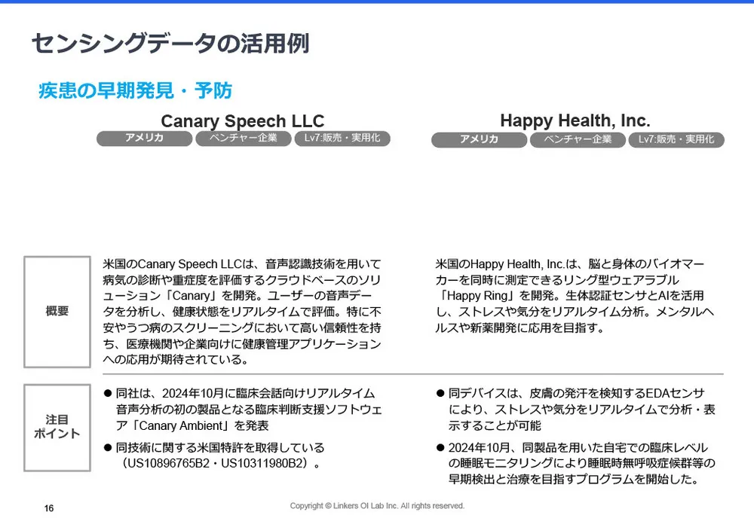Select the bullet about the EDA sensor
Screen dimensions: 754x521
[577, 408]
